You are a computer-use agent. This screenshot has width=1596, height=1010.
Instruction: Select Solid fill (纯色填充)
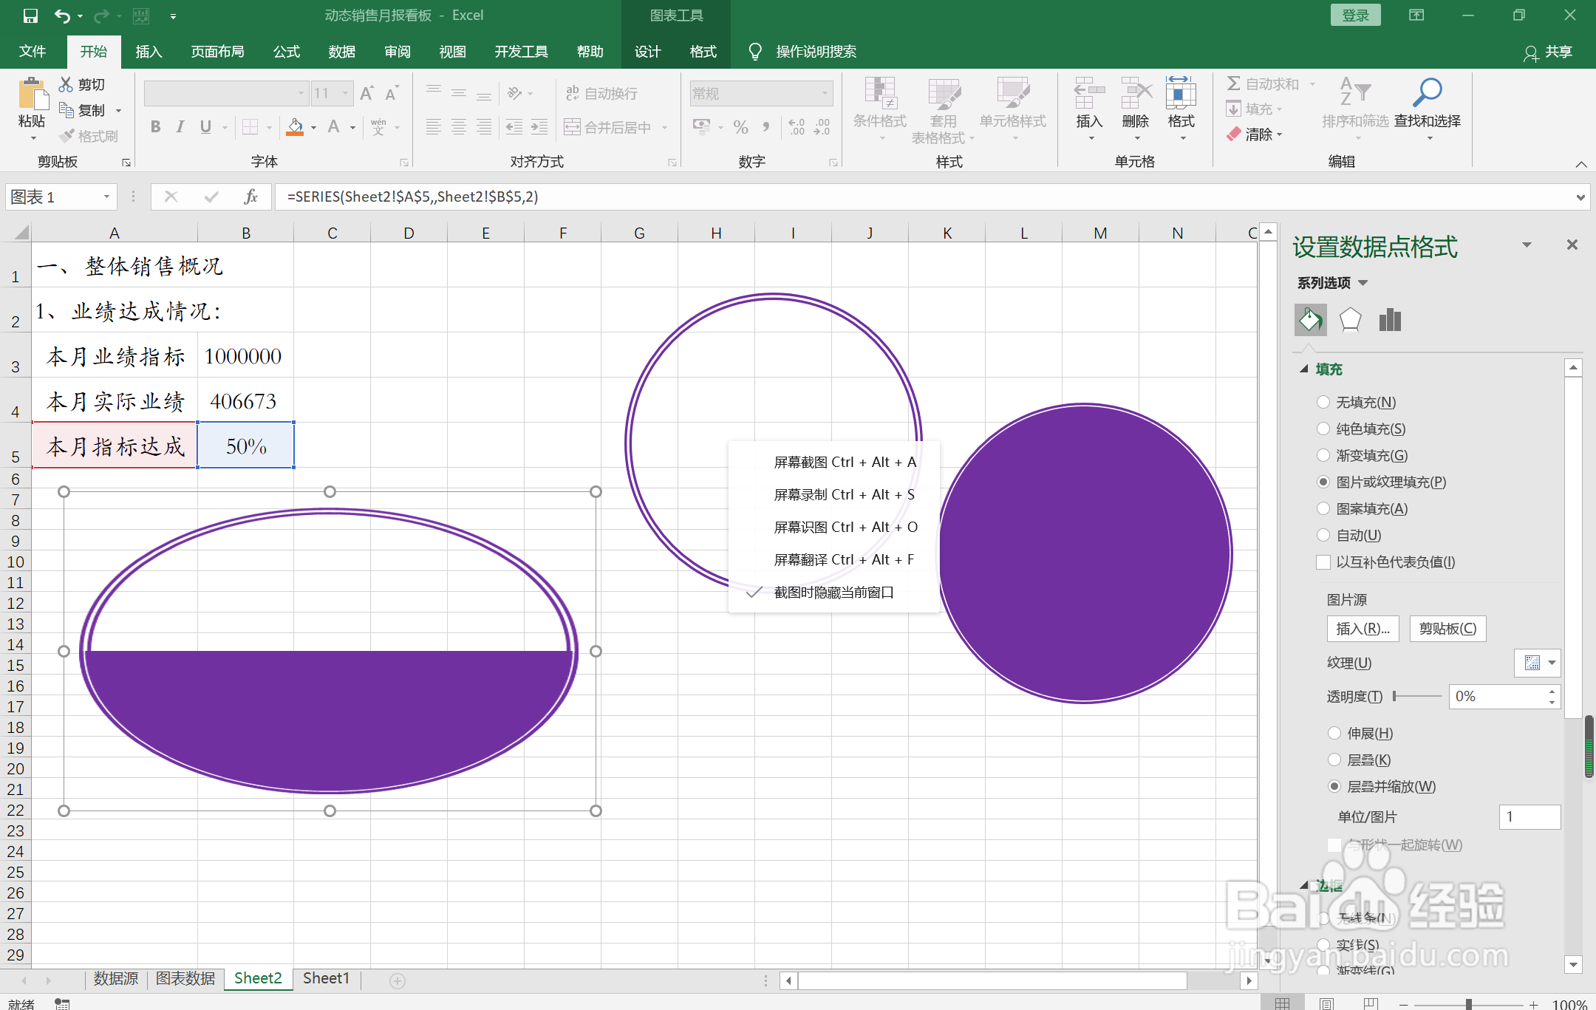coord(1323,429)
